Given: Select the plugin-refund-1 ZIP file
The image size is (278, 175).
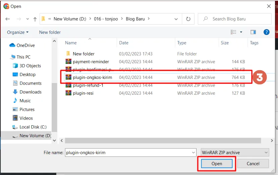Looking at the screenshot, I should click(88, 85).
